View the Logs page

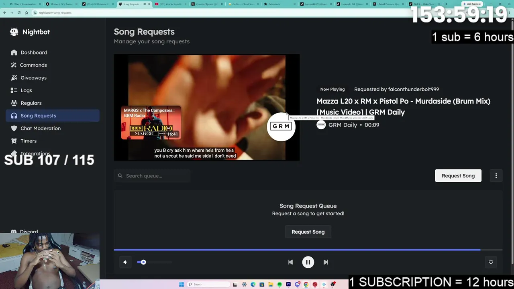(x=53, y=90)
